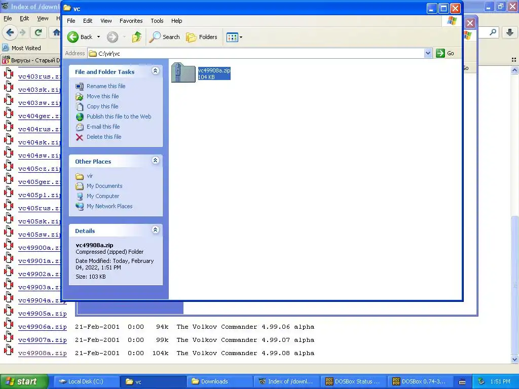Open the Help menu in vc window
Image resolution: width=519 pixels, height=389 pixels.
[177, 21]
